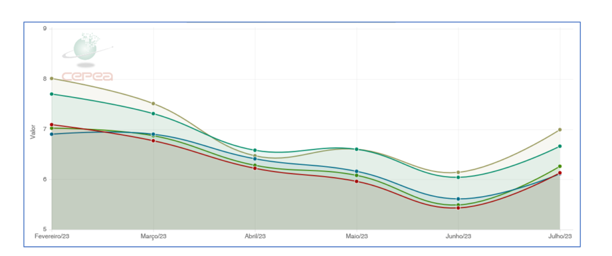Click the Julho/23 x-axis label
This screenshot has width=612, height=256.
coord(560,237)
